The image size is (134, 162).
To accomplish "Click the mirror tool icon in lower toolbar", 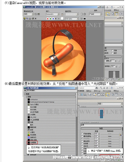I will click(x=81, y=95).
